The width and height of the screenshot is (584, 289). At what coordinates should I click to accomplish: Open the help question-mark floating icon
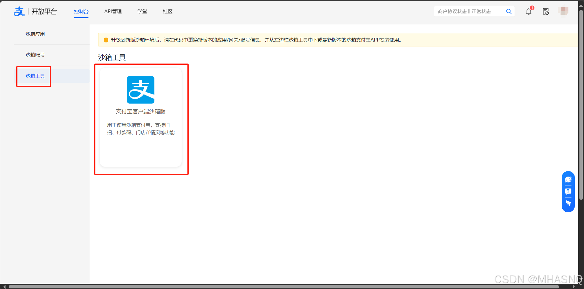pyautogui.click(x=568, y=192)
